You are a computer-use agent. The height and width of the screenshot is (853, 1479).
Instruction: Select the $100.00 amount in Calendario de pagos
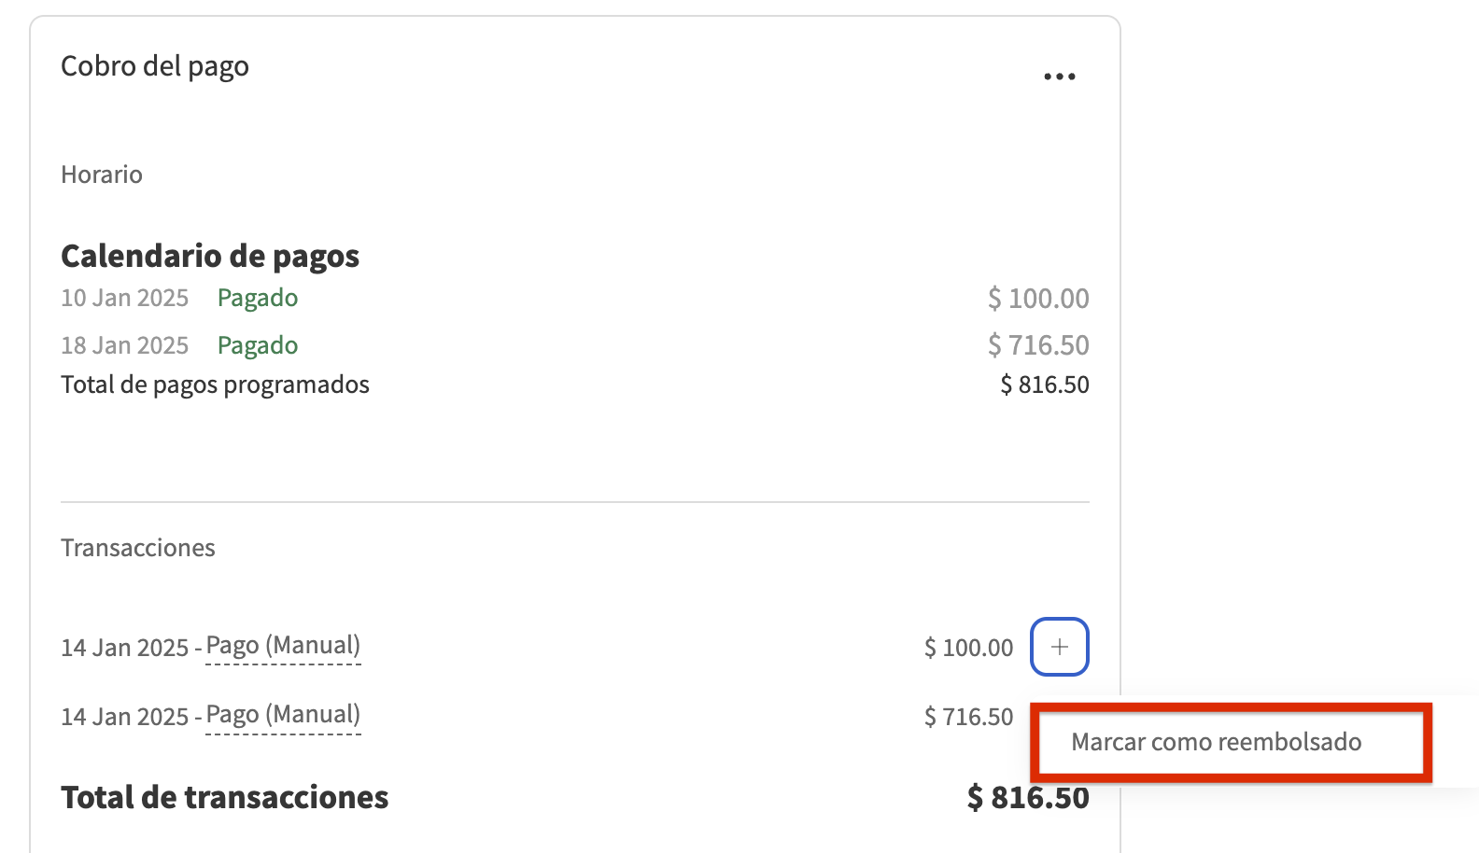coord(1038,299)
